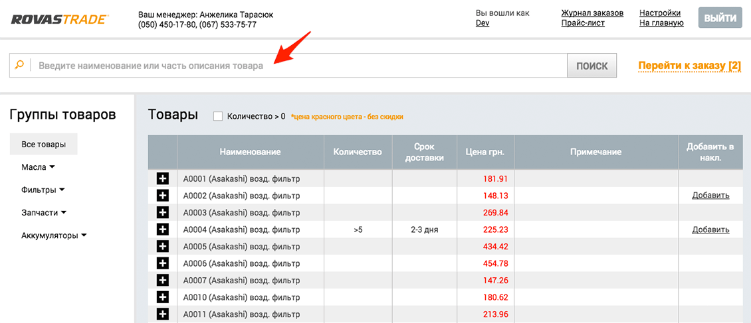Click product name A0011 (Asakashi) возд. фильтр

241,314
